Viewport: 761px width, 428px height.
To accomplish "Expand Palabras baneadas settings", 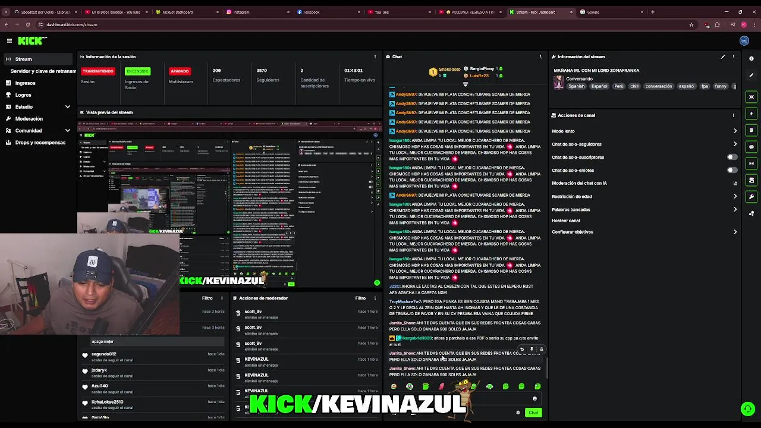I will [735, 209].
